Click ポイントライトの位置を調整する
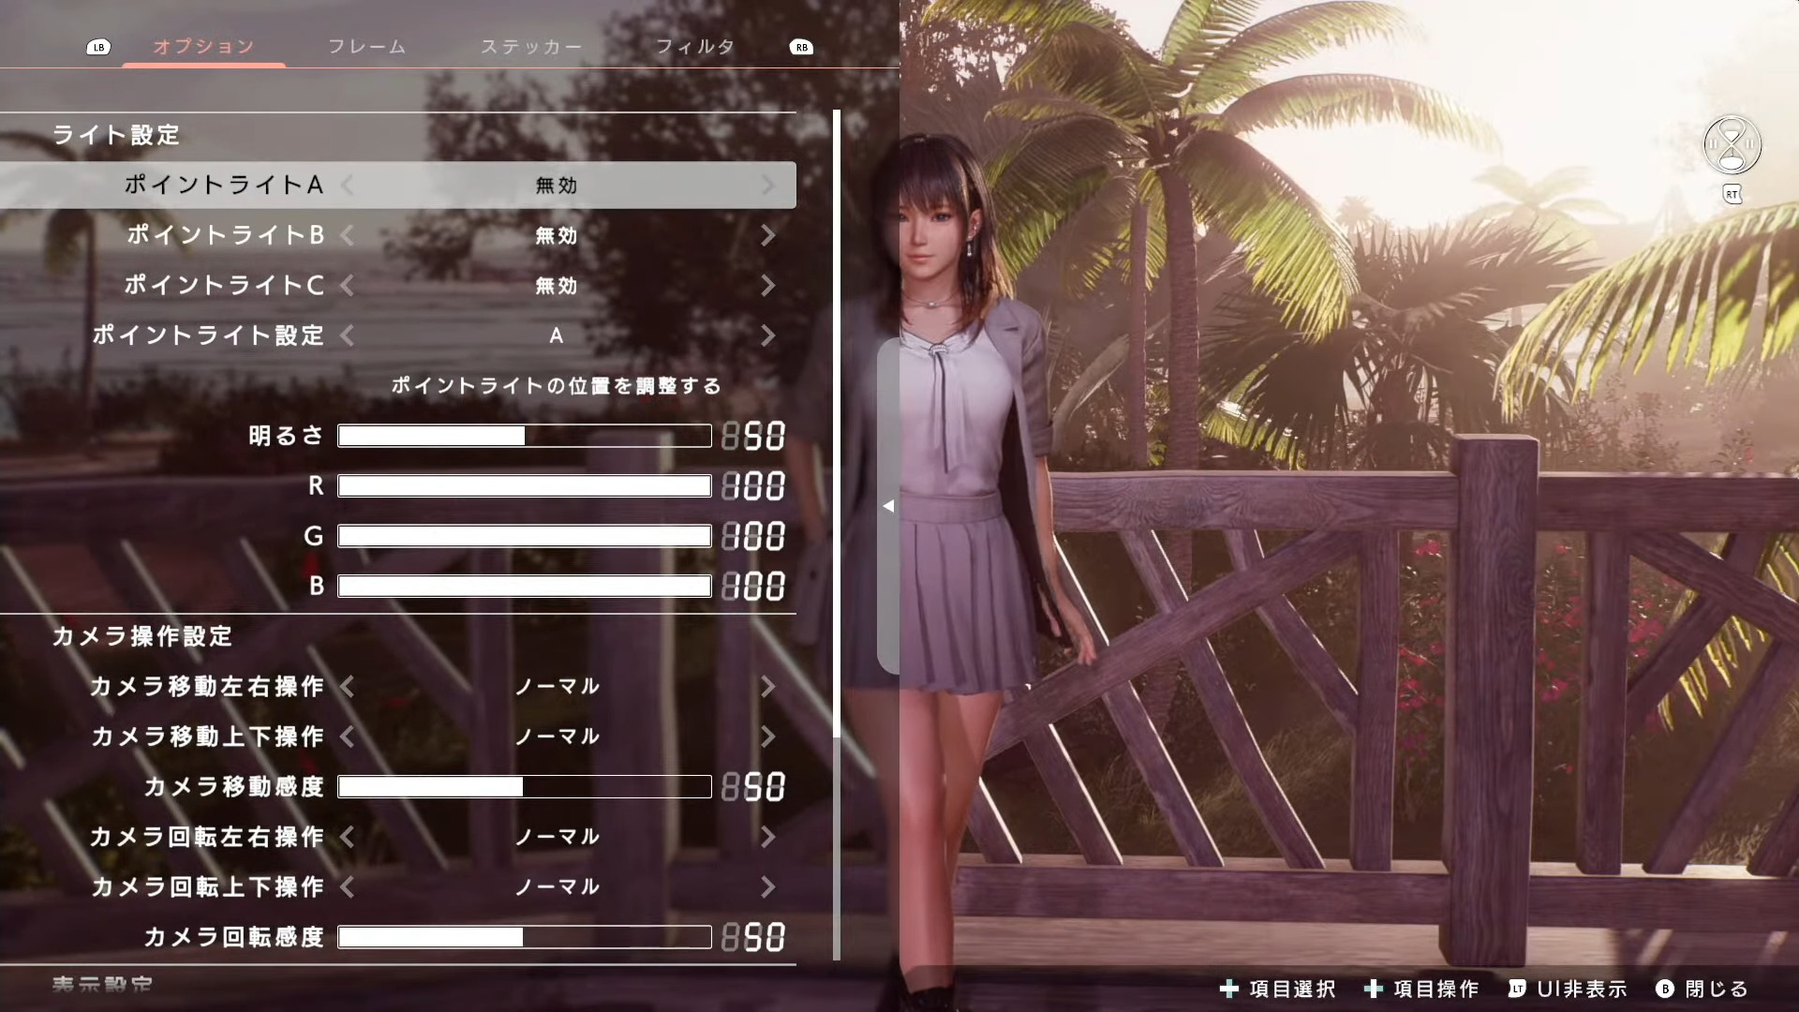1799x1012 pixels. [556, 386]
